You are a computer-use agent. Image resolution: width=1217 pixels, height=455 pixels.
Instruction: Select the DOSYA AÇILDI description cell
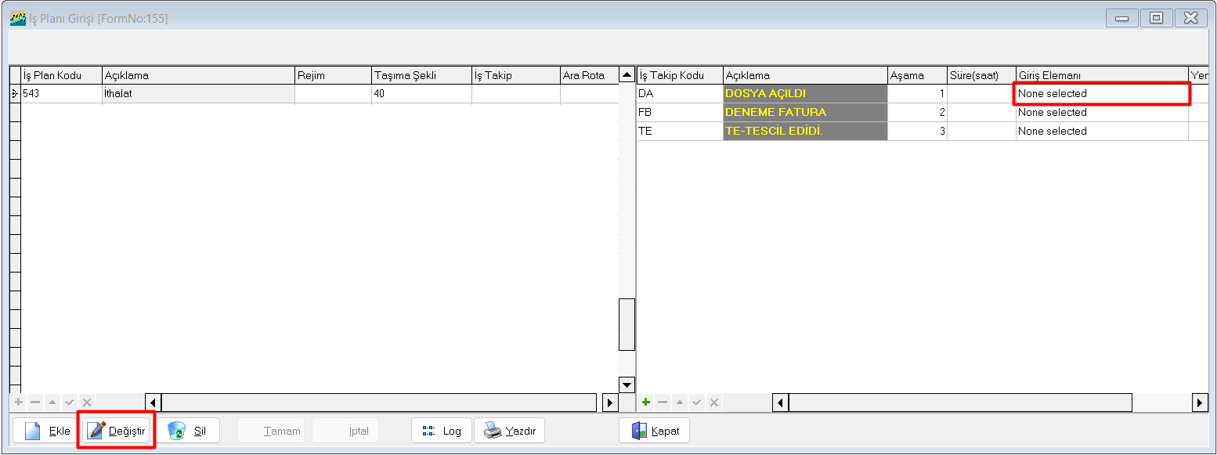[x=804, y=94]
